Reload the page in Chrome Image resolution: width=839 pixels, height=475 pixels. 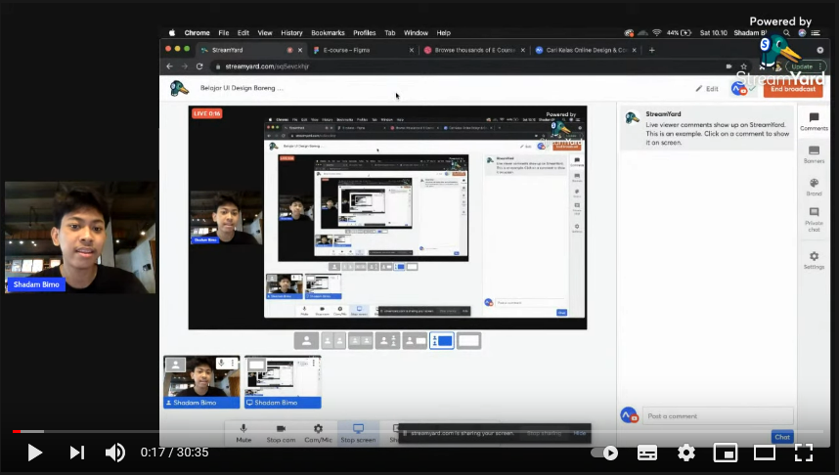tap(199, 66)
